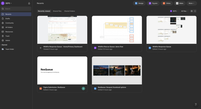Click Figma Submission: ResQueue title
Viewport: 201px width, 109px height.
54,87
